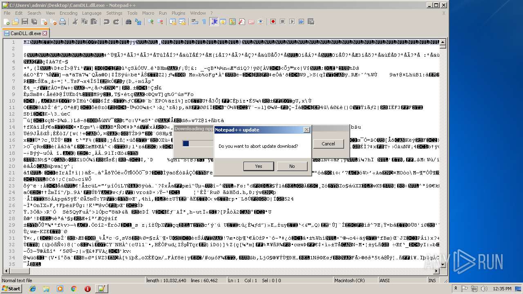Click Yes to abort update download
523x294 pixels.
click(258, 166)
